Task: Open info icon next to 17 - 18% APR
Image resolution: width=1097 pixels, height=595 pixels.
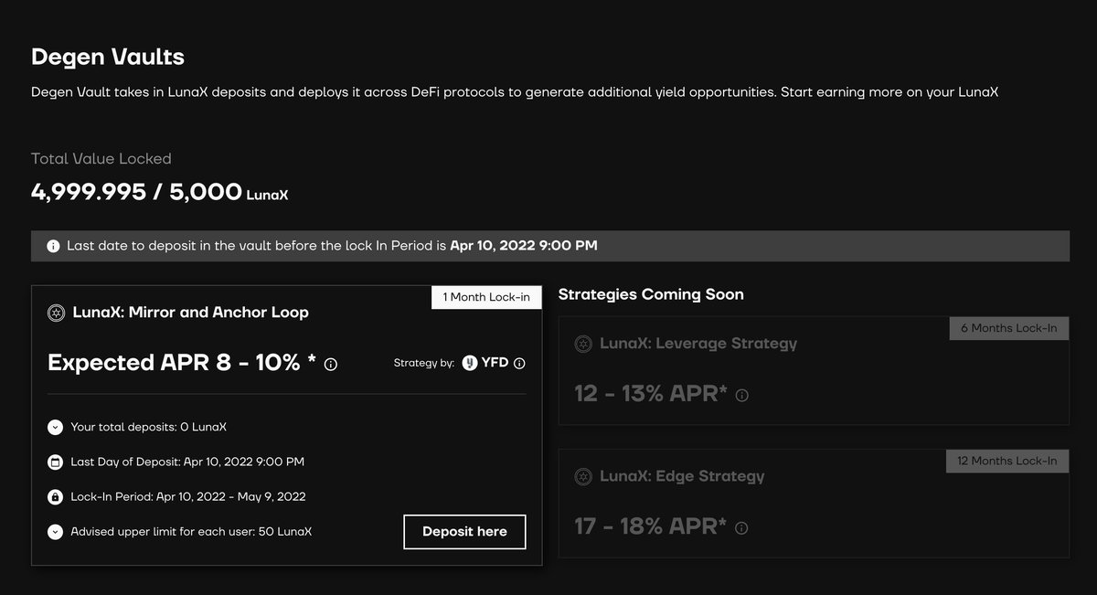Action: (x=741, y=528)
